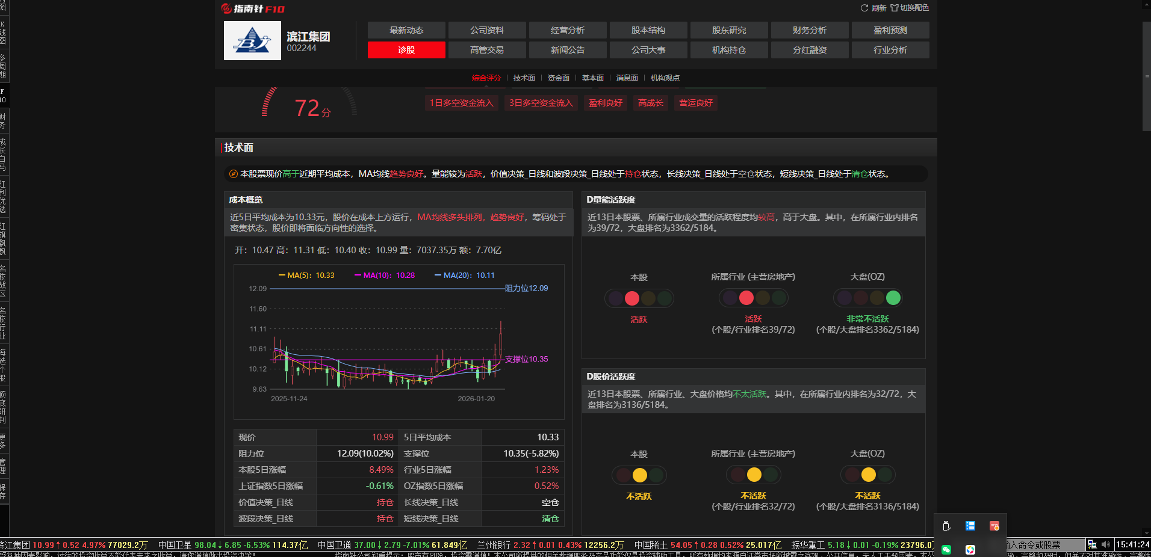Click the 阻力位12.09 chart label
Screen dimensions: 1151x557
click(x=526, y=289)
